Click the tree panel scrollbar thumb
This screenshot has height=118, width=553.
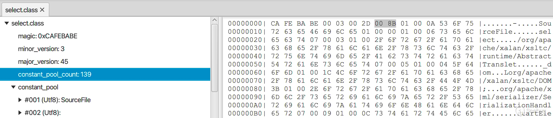215,58
